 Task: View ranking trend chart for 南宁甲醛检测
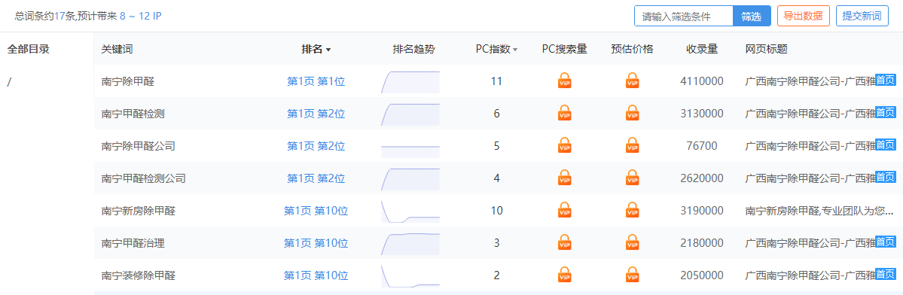coord(410,114)
